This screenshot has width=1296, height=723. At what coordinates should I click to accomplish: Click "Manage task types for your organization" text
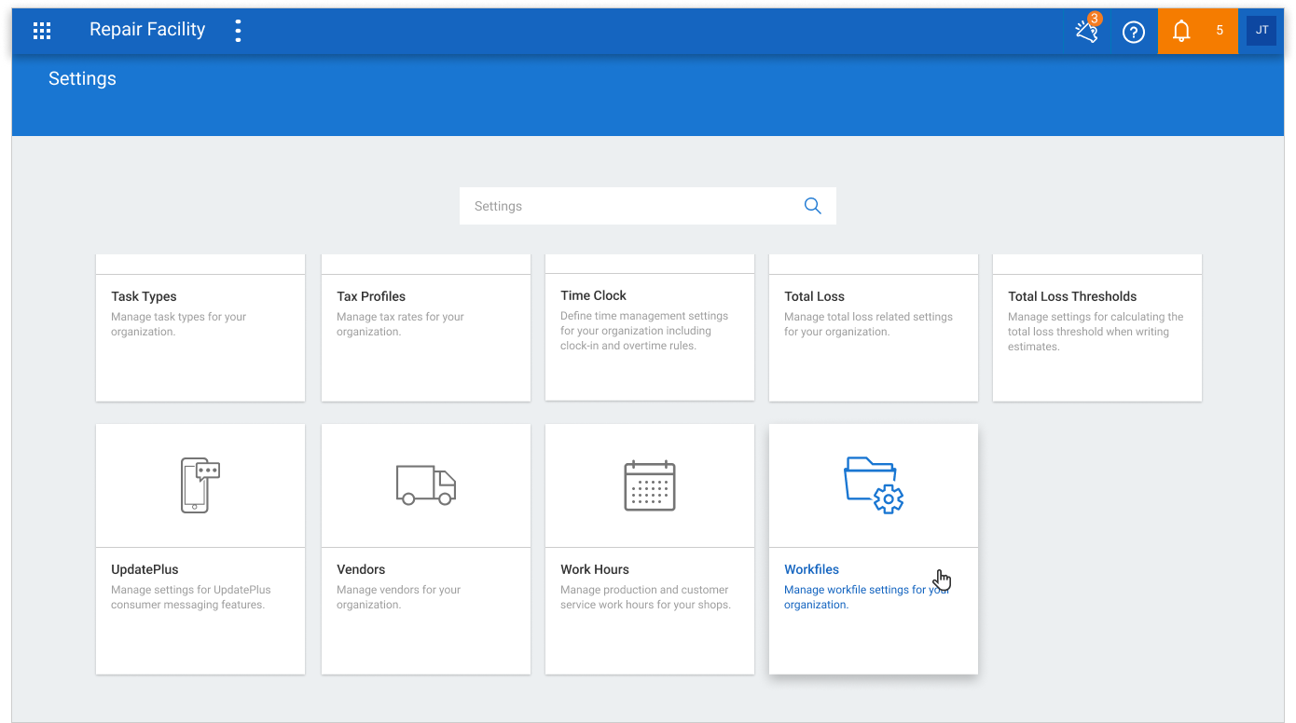click(179, 324)
